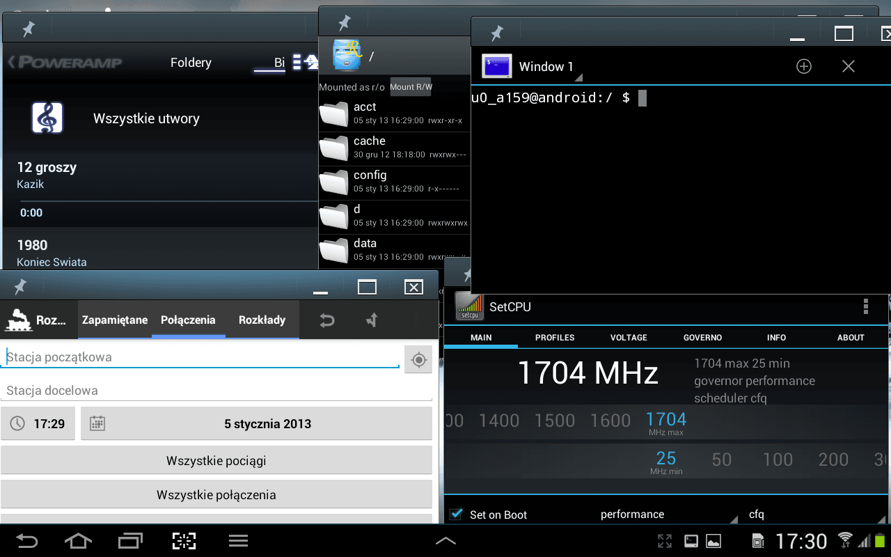
Task: Go back via Poweramp logo
Action: click(65, 62)
